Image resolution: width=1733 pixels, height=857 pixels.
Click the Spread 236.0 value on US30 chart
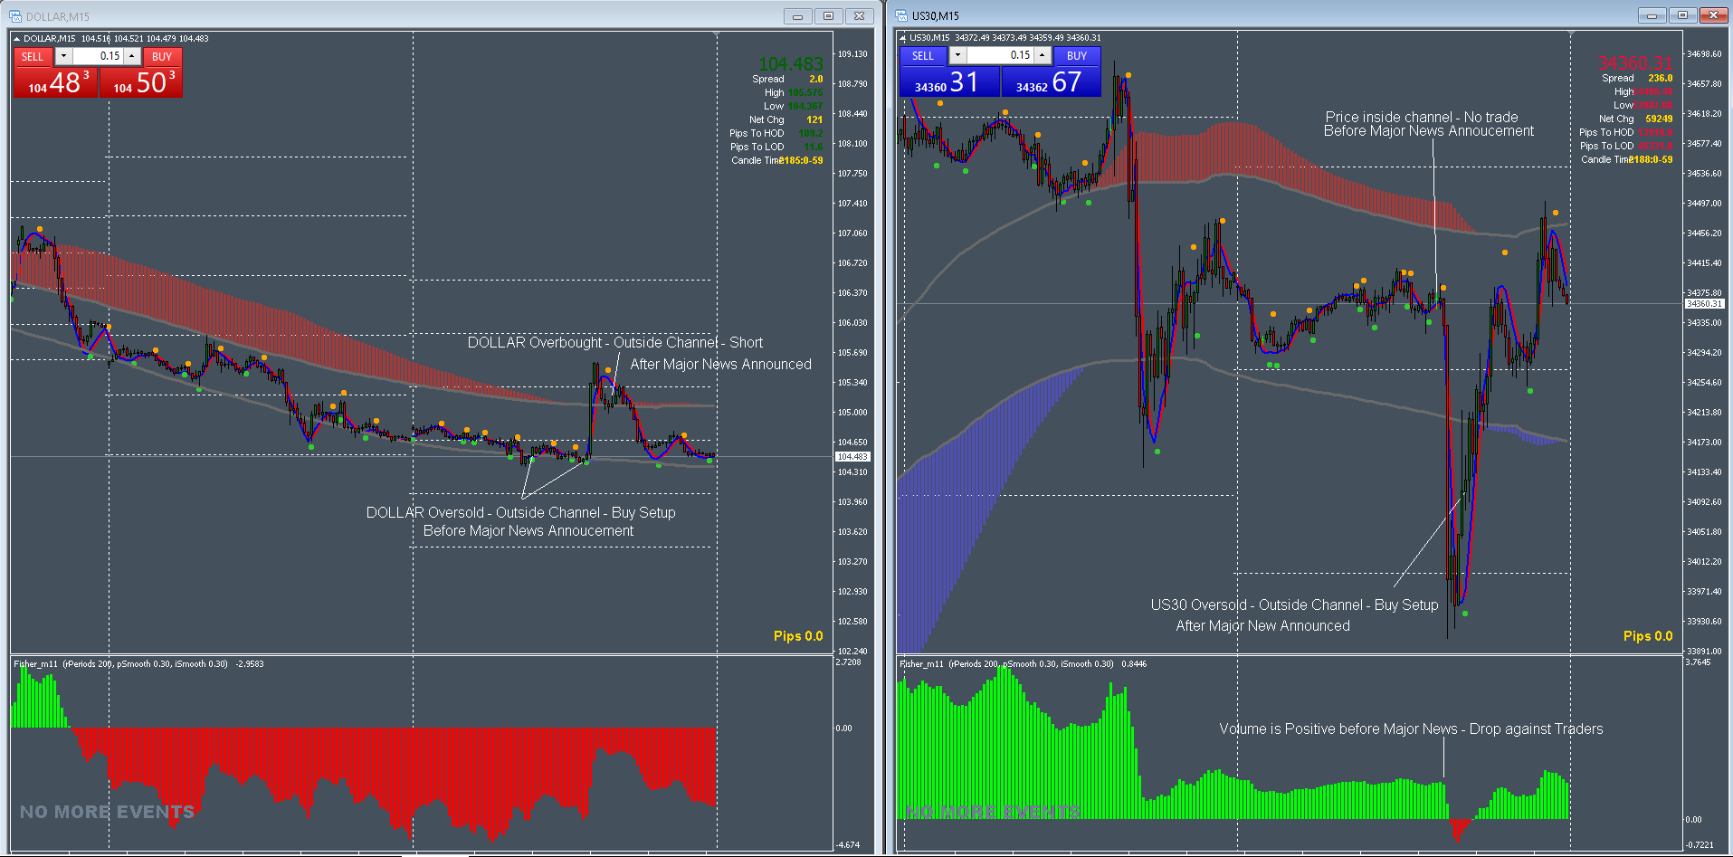pos(1661,79)
